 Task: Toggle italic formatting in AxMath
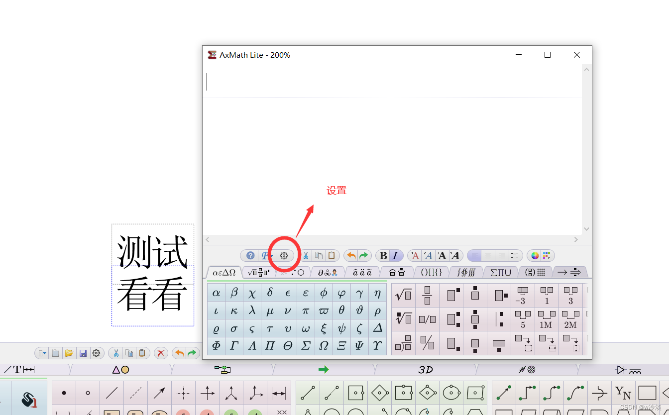coord(395,256)
